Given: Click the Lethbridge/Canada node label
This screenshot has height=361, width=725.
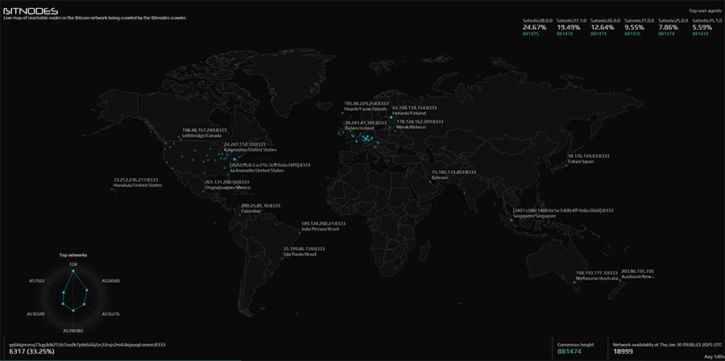Looking at the screenshot, I should [201, 136].
